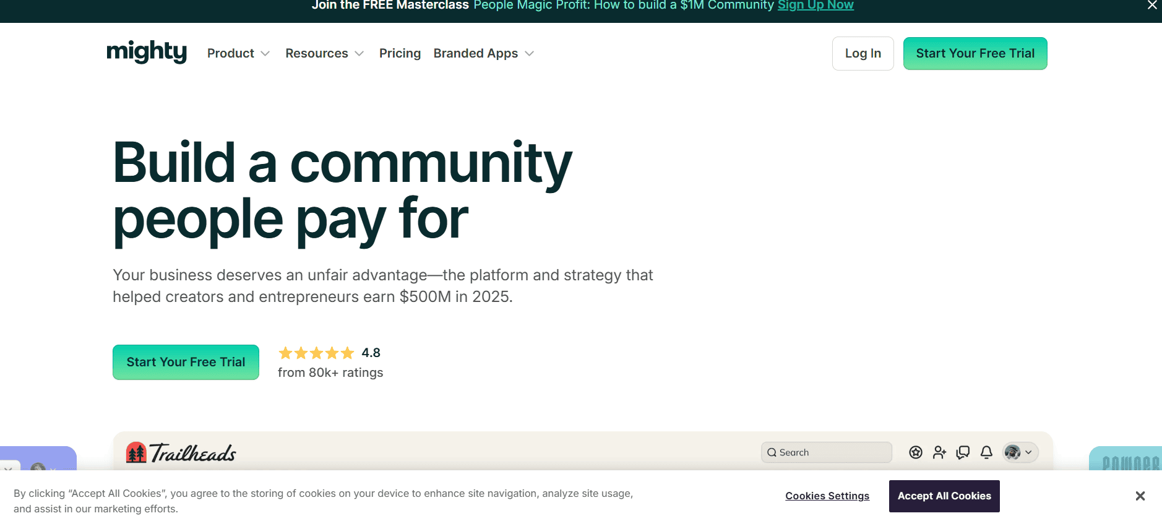
Task: Click the mighty logo
Action: point(147,52)
